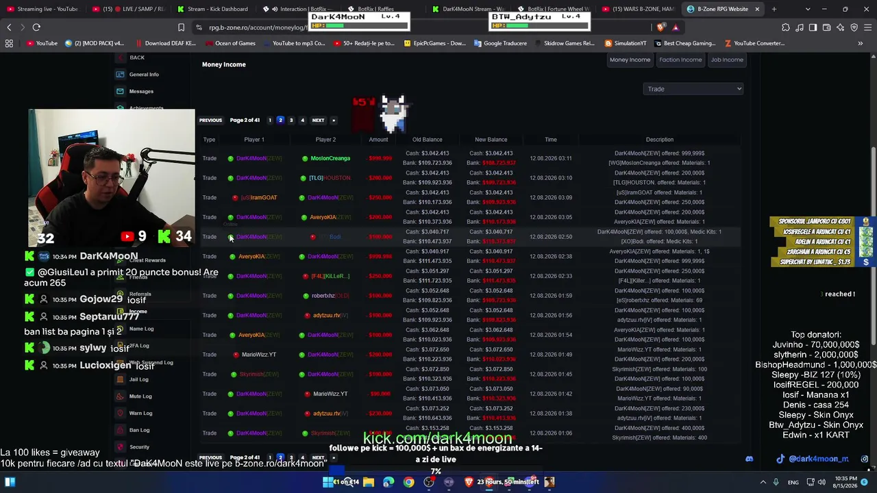Open Chest Rewards in sidebar
Image resolution: width=877 pixels, height=493 pixels.
click(x=147, y=260)
